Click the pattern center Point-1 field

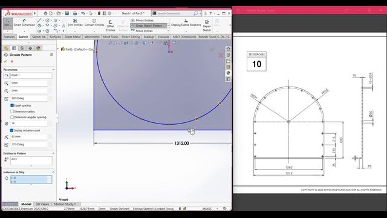coord(31,75)
